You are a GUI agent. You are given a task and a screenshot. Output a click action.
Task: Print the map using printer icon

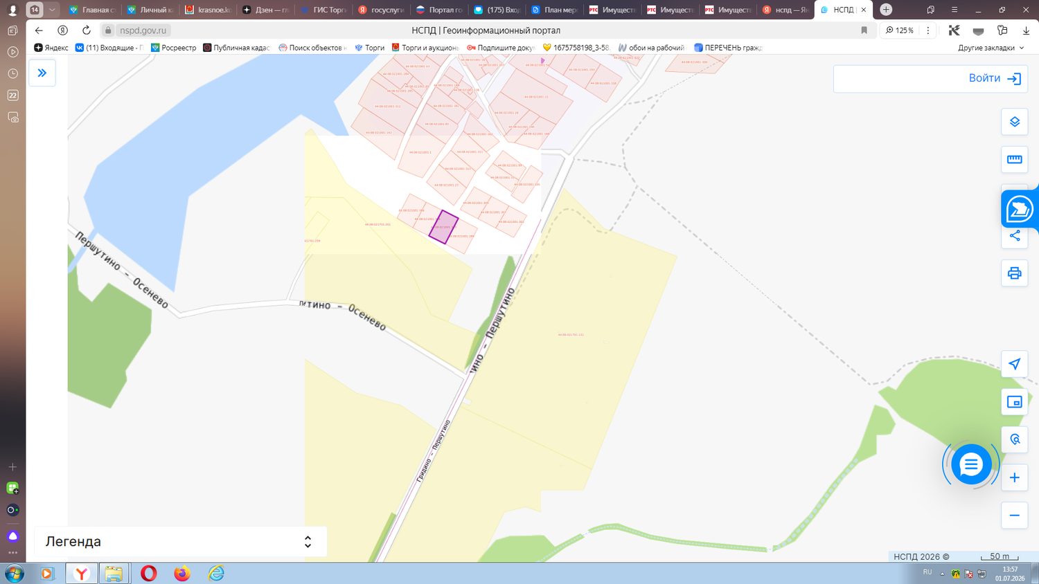[1014, 273]
